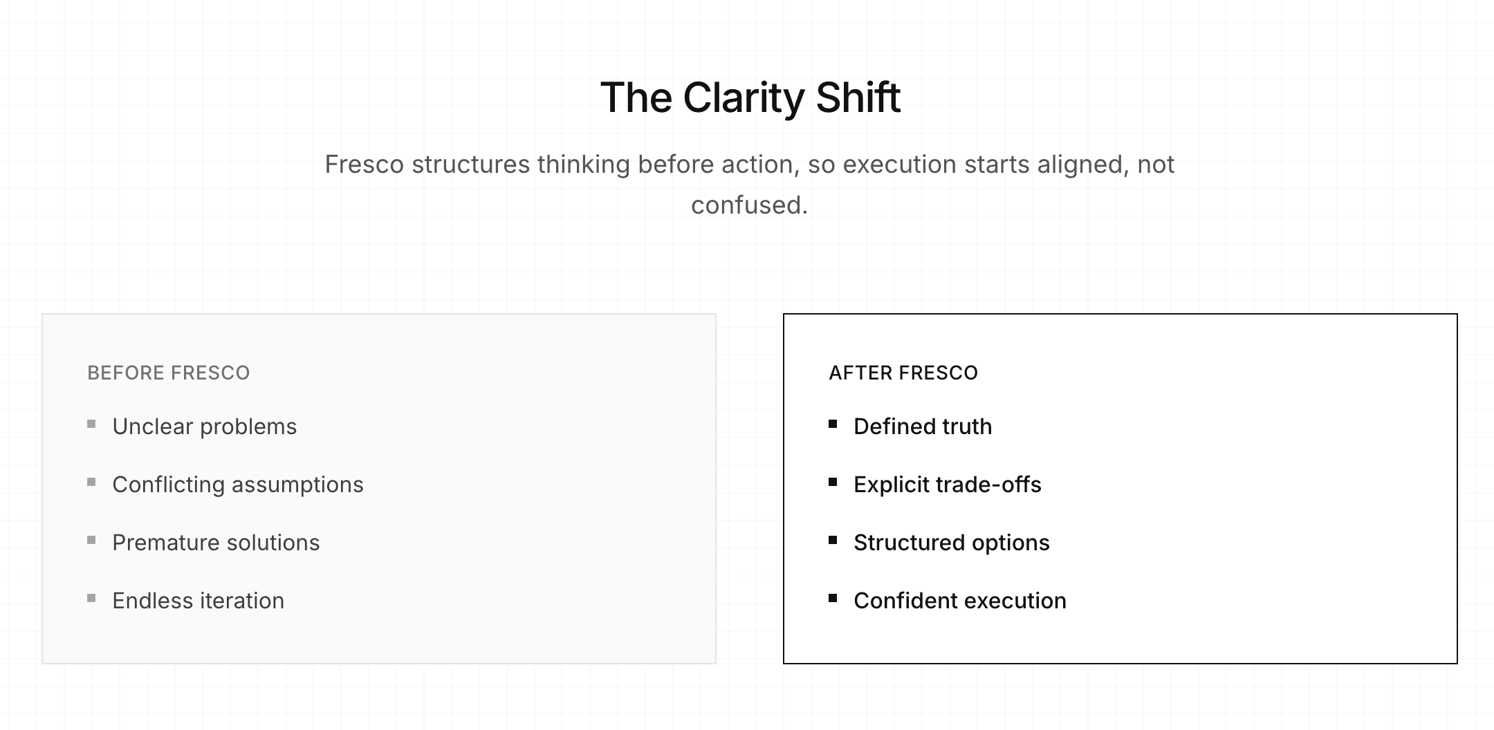Click the black bullet beside Explicit trade-offs

[833, 483]
